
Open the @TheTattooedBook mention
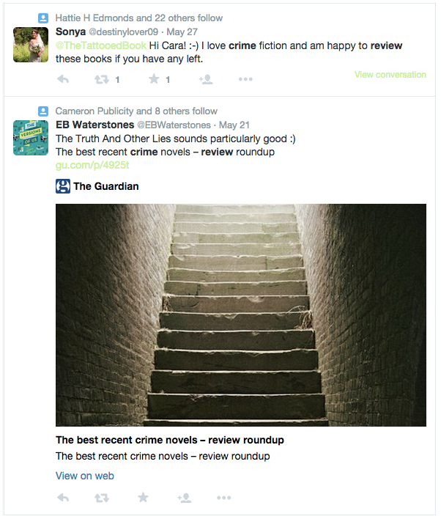click(x=100, y=45)
